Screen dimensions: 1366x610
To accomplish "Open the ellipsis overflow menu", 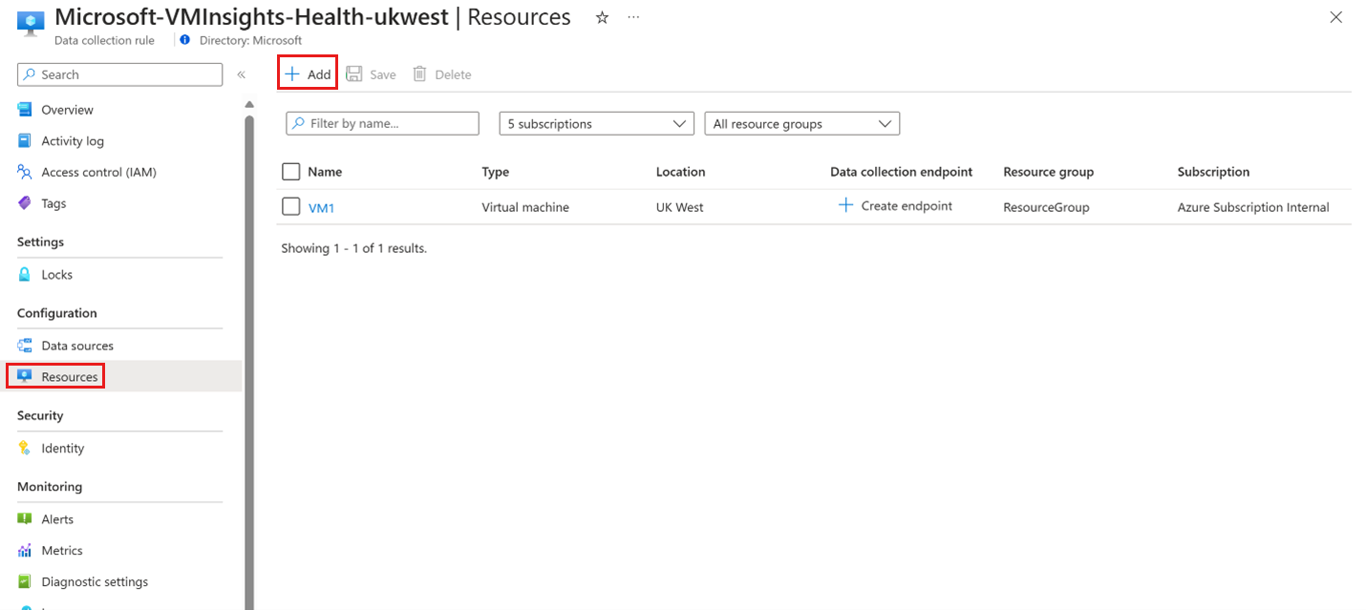I will (632, 17).
